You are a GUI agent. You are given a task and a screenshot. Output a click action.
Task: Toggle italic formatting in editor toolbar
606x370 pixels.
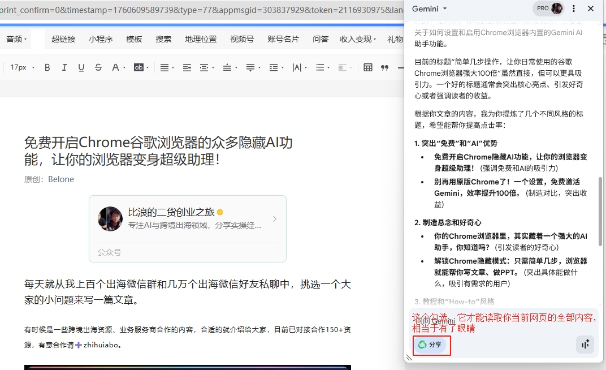coord(64,68)
